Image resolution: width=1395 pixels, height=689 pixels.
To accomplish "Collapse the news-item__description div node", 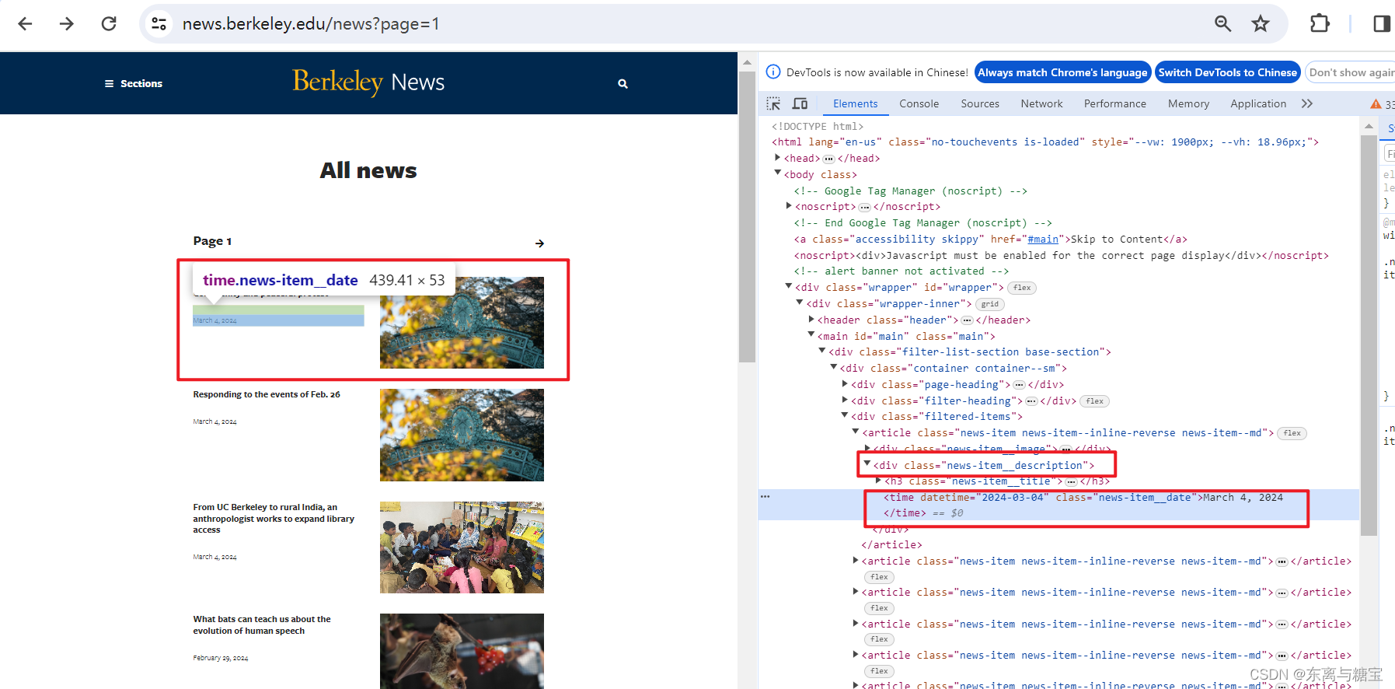I will point(867,464).
